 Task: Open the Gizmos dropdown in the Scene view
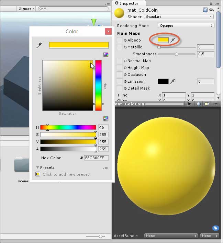pyautogui.click(x=26, y=9)
